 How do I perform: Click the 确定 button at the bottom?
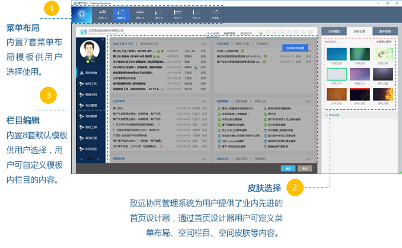click(287, 168)
